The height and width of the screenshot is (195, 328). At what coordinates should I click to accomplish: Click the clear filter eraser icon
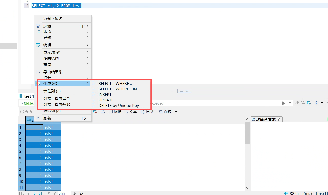coord(297,103)
